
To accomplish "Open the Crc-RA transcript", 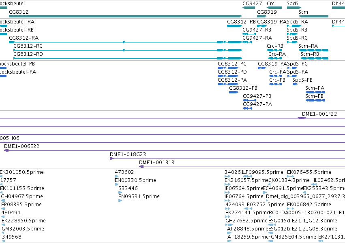I will pyautogui.click(x=277, y=54).
